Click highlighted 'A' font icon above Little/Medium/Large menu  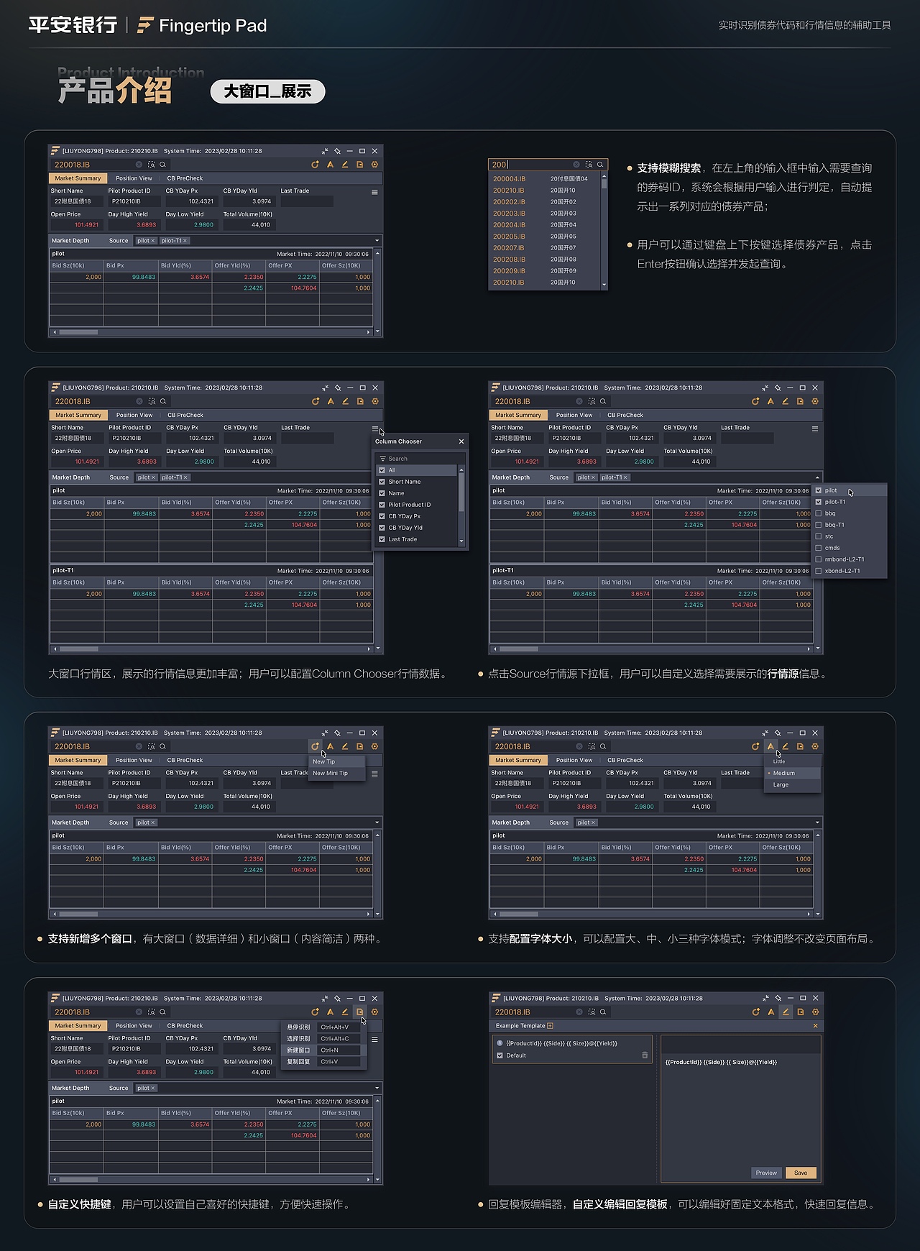pos(770,746)
